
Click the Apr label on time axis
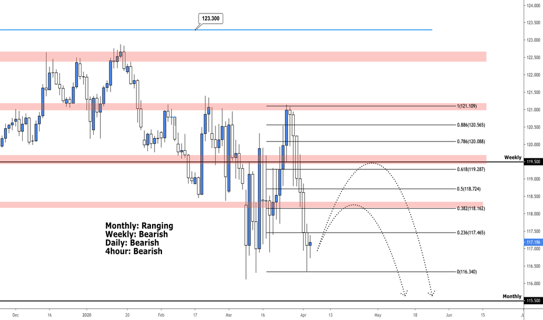304,315
